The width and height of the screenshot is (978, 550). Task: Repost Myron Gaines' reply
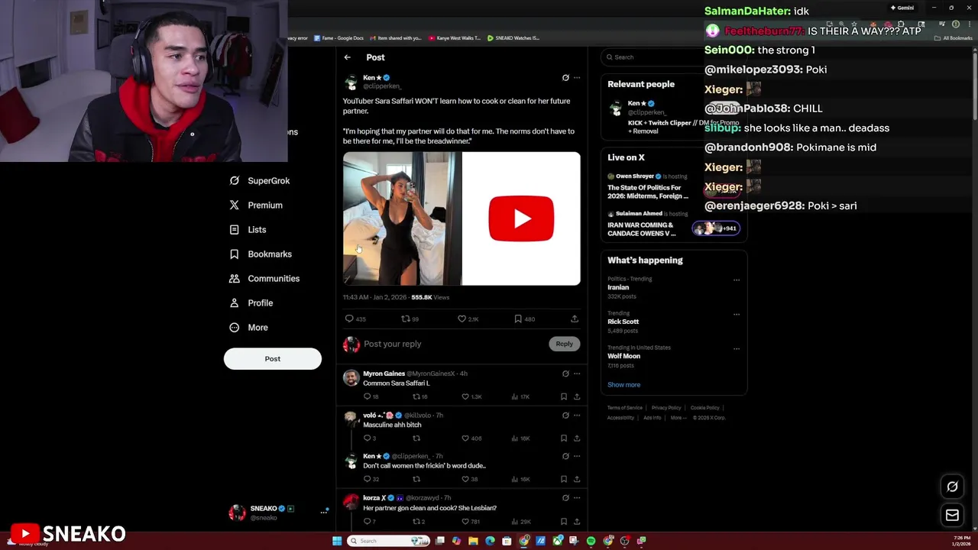pos(420,397)
